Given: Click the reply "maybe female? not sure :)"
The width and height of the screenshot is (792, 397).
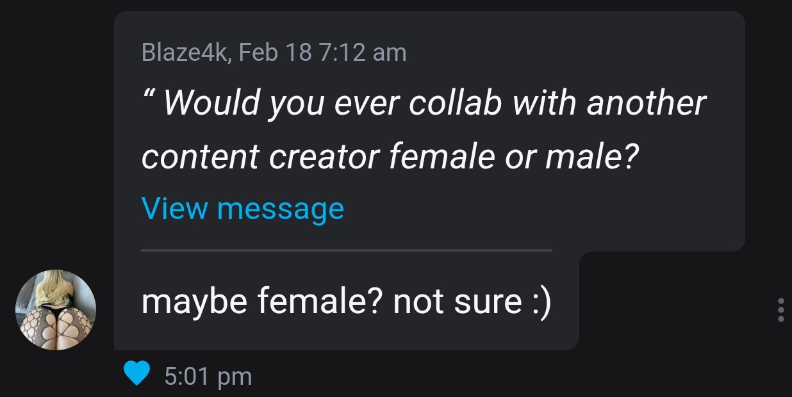Looking at the screenshot, I should [346, 301].
